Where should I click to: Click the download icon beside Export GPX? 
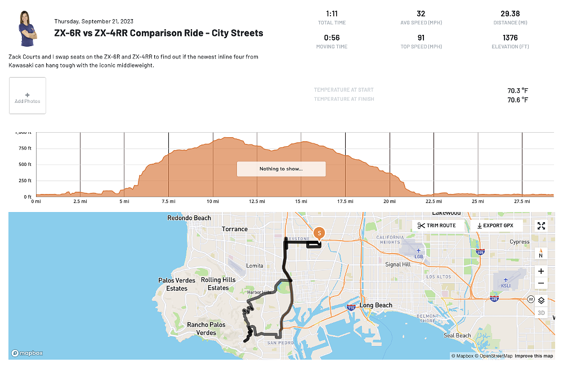click(x=479, y=225)
